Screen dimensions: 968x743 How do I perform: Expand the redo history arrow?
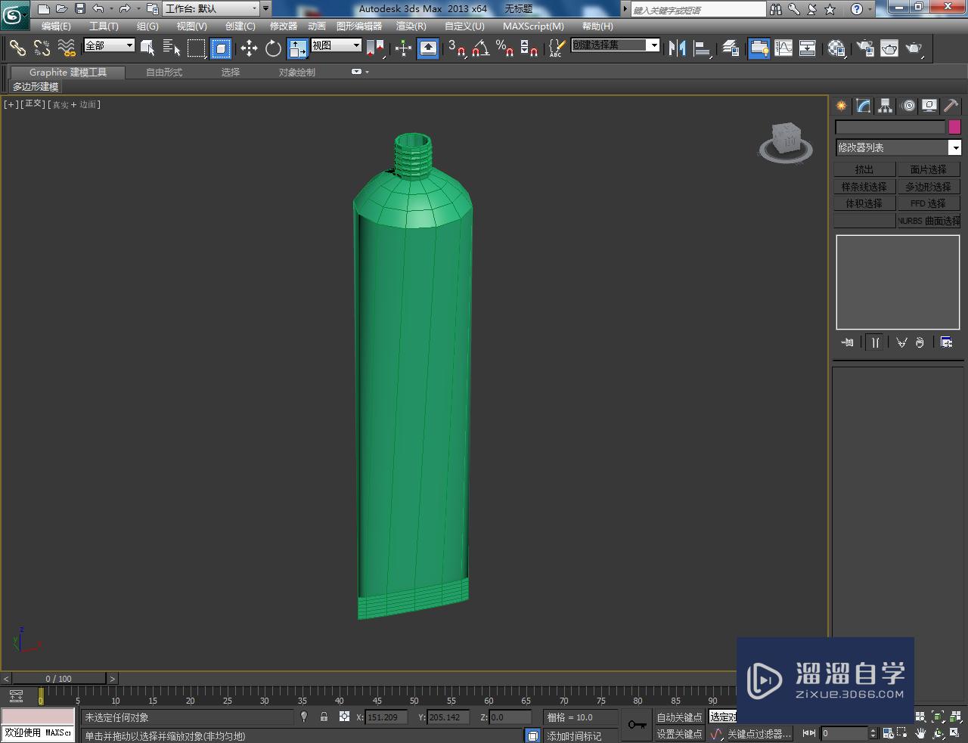(138, 9)
